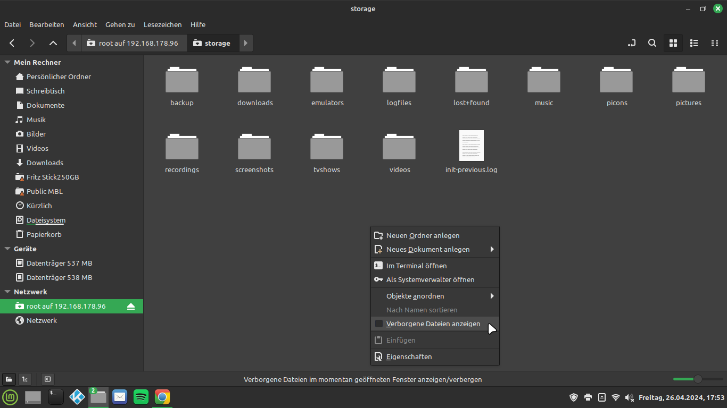Open the search magnifier in toolbar
The image size is (727, 408).
652,43
